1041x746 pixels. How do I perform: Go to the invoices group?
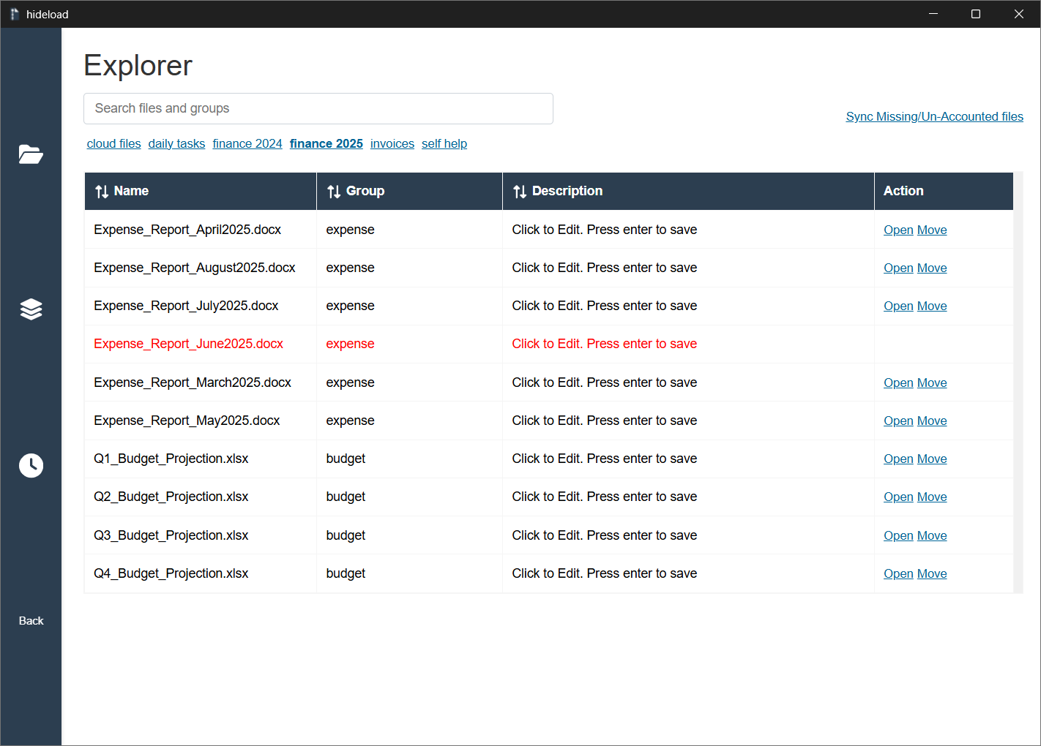392,144
